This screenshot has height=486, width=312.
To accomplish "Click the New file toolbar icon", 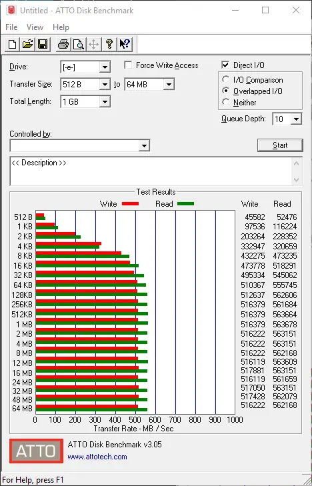I will pyautogui.click(x=13, y=44).
